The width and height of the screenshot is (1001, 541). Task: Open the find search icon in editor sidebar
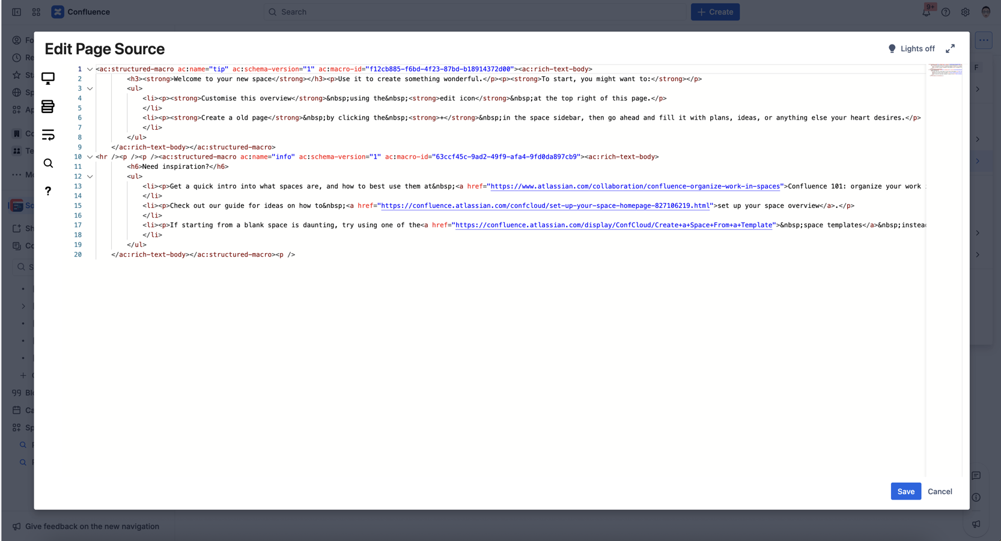(x=48, y=163)
